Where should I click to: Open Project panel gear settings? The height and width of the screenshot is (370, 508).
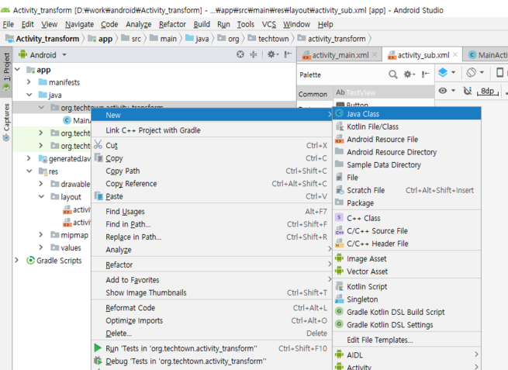pyautogui.click(x=273, y=54)
